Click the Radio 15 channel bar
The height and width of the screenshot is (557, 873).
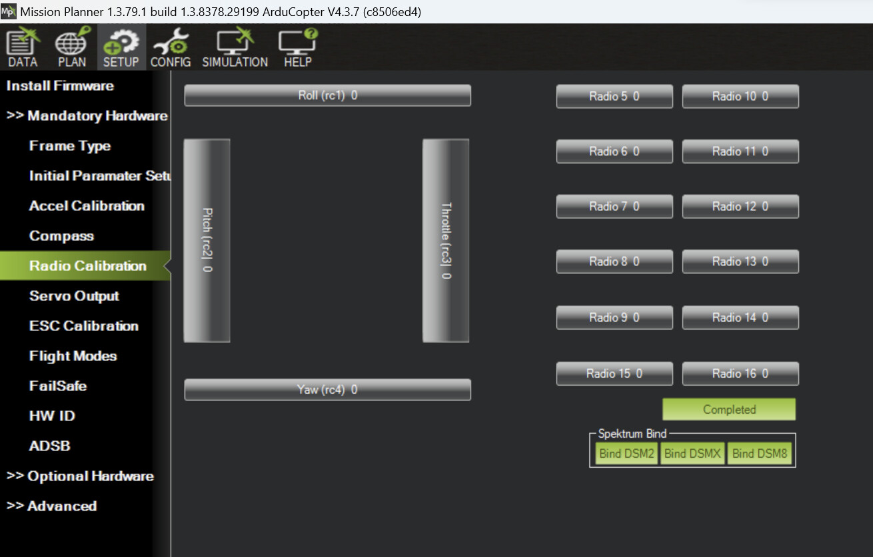point(614,374)
